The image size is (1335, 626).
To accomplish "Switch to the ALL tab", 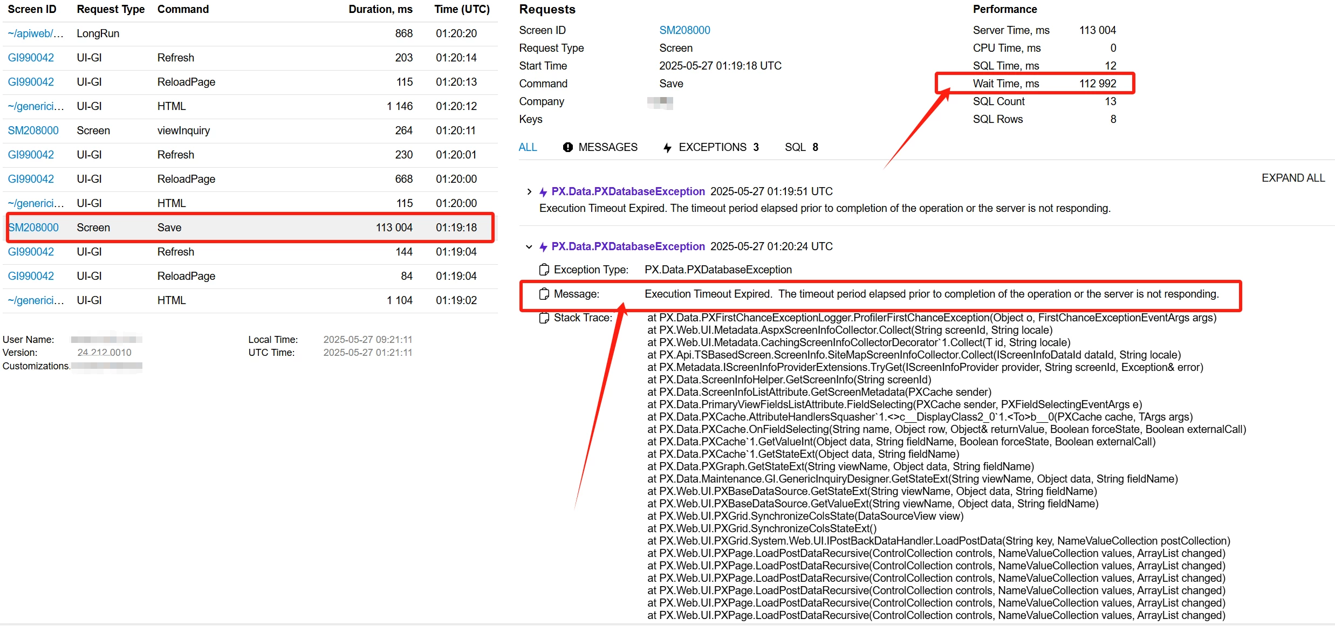I will pyautogui.click(x=528, y=147).
